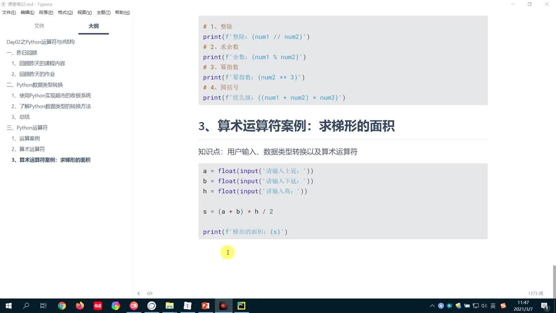Viewport: 556px width, 313px height.
Task: Place cursor in line a = float(input(...))
Action: point(258,171)
